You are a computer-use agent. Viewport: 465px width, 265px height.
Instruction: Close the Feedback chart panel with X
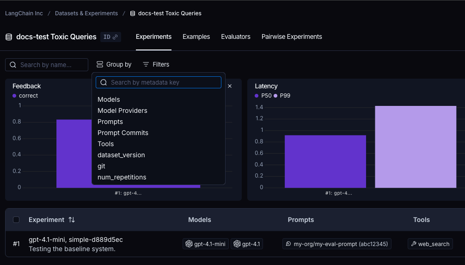point(230,86)
